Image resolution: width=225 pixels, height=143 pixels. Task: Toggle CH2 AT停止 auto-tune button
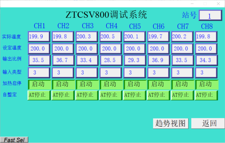(63, 95)
